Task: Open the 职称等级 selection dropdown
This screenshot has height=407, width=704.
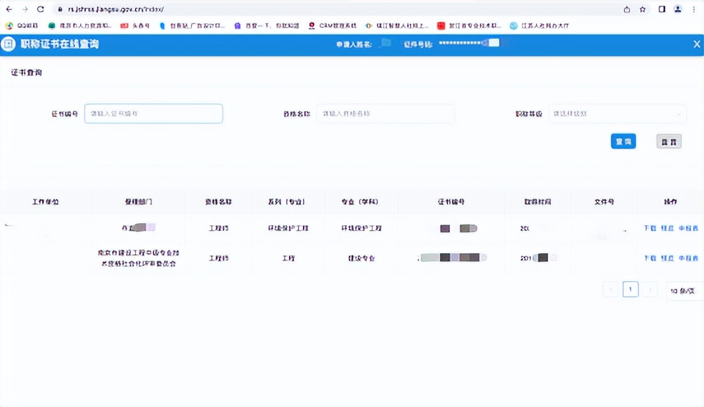Action: pyautogui.click(x=617, y=113)
